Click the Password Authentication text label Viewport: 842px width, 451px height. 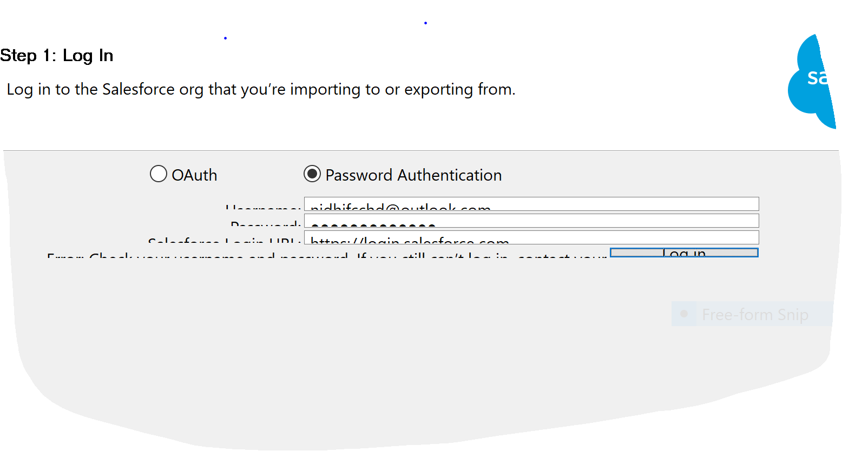413,175
